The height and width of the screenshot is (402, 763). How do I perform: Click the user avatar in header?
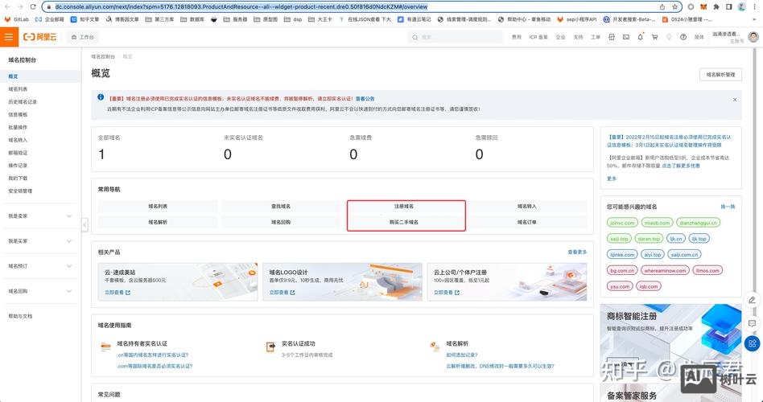753,37
